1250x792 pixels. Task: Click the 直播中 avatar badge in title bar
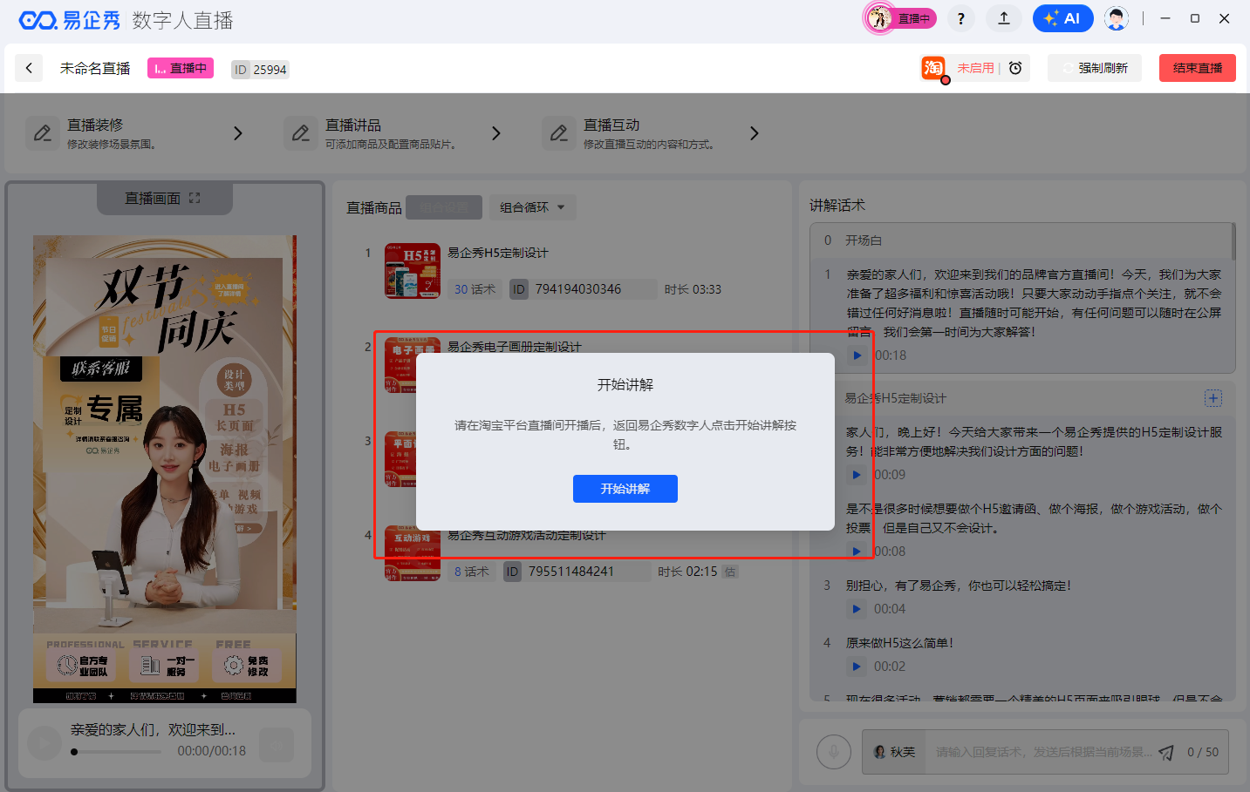(x=900, y=18)
